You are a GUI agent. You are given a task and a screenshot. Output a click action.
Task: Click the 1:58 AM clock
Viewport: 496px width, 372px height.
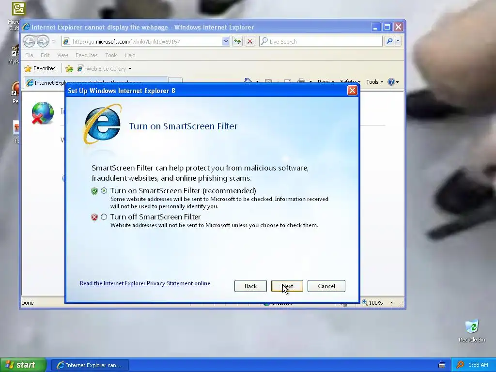click(478, 365)
